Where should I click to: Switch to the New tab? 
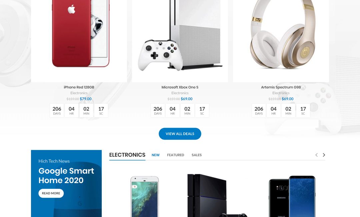coord(155,155)
